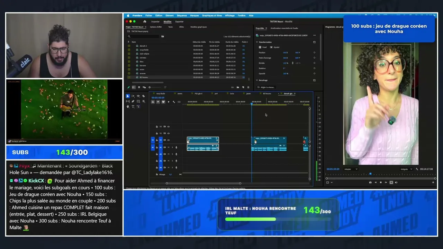Toggle linked selection in the timeline
This screenshot has height=249, width=443.
click(163, 102)
